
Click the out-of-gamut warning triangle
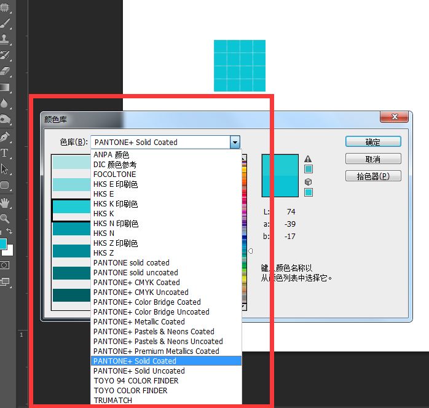(308, 159)
